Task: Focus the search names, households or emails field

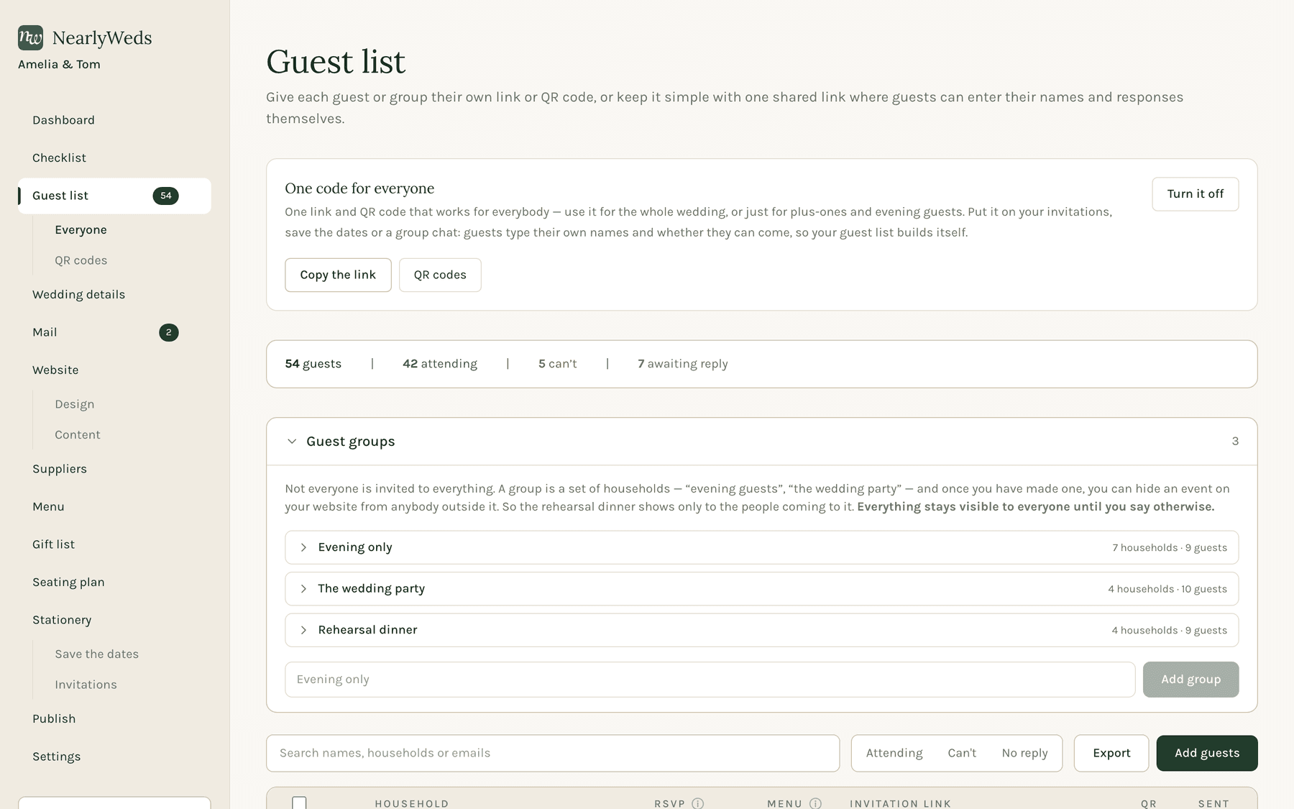Action: 553,753
